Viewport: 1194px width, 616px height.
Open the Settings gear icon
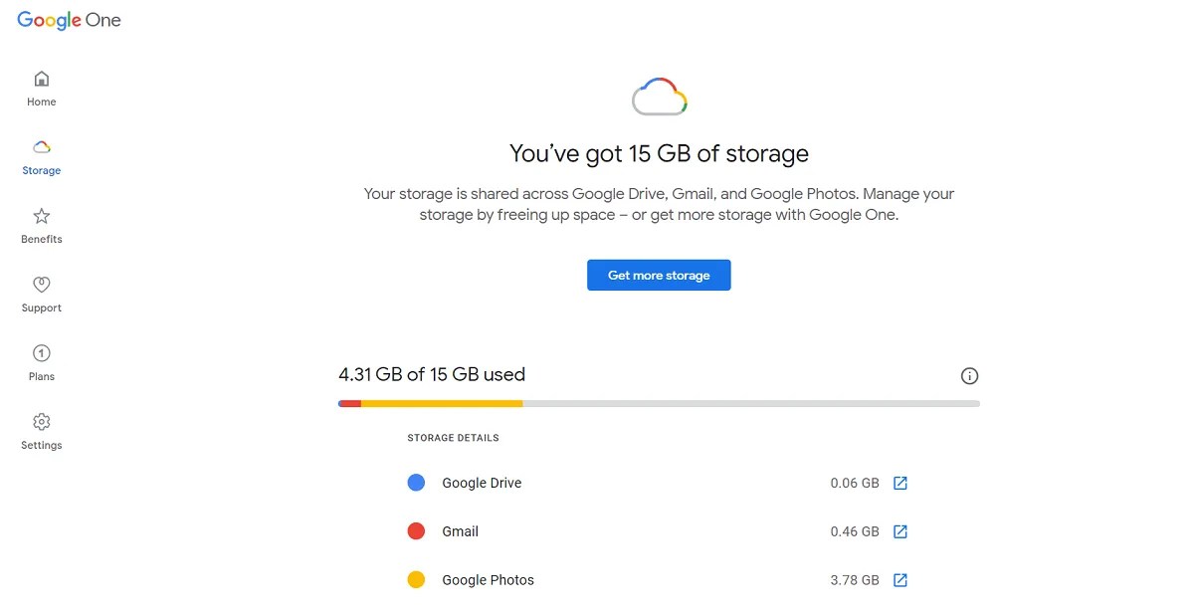(x=42, y=422)
